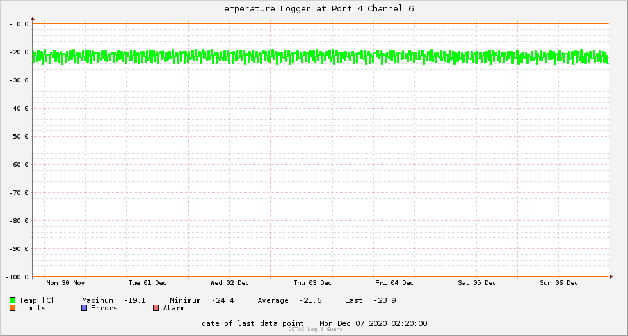Click the -90.0 y-axis label

pos(19,249)
